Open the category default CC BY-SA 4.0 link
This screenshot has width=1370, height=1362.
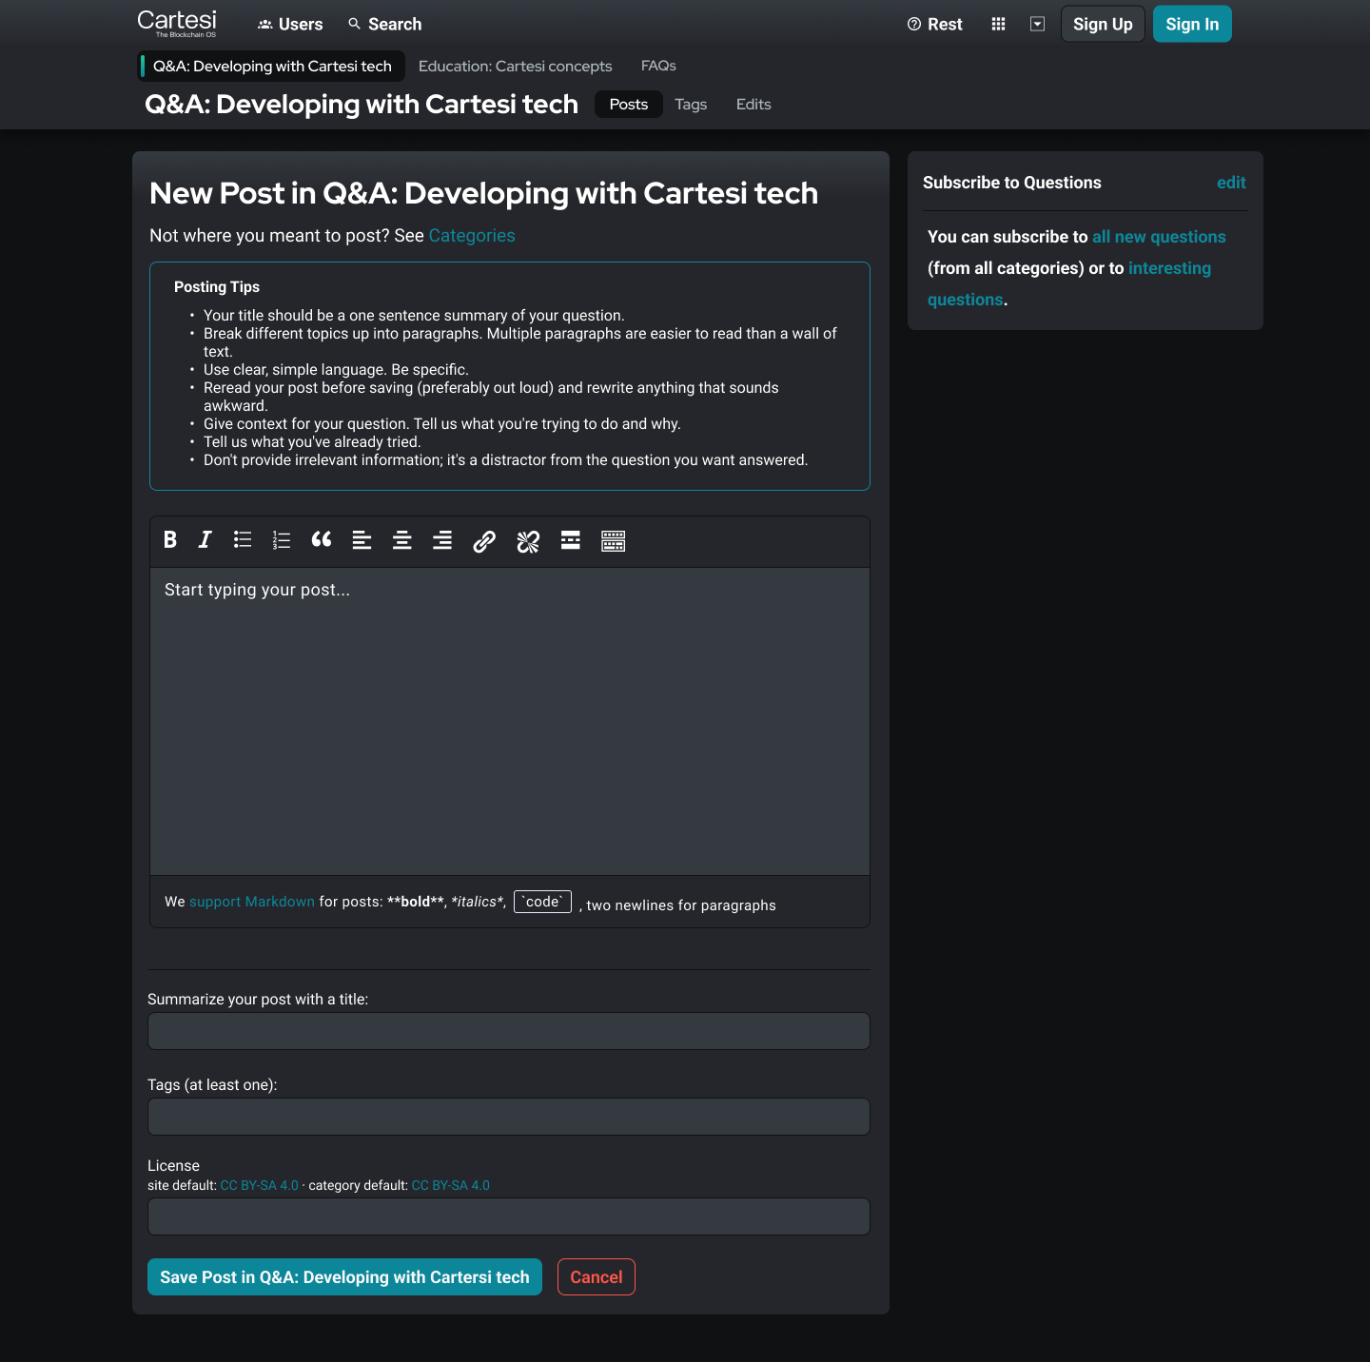point(451,1185)
